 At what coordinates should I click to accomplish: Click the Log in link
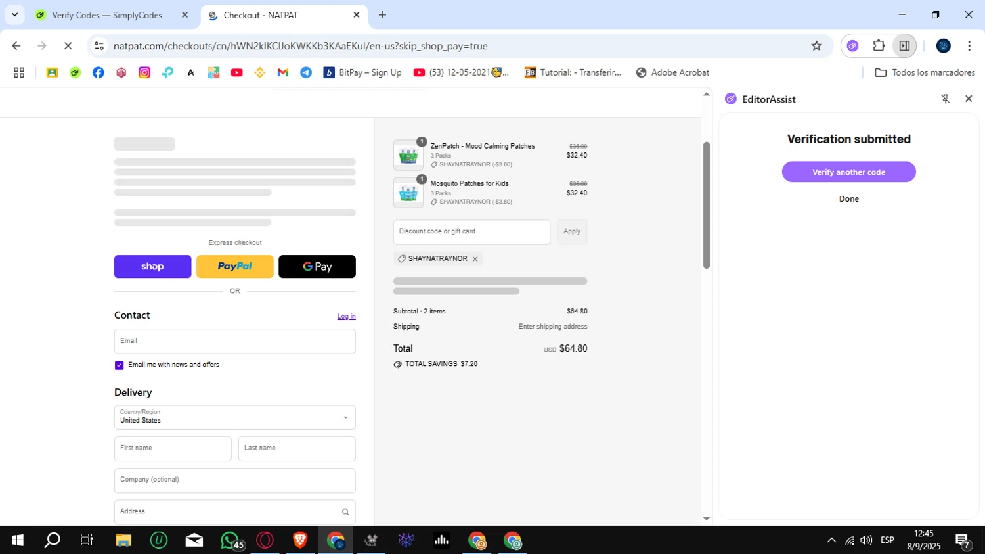346,317
